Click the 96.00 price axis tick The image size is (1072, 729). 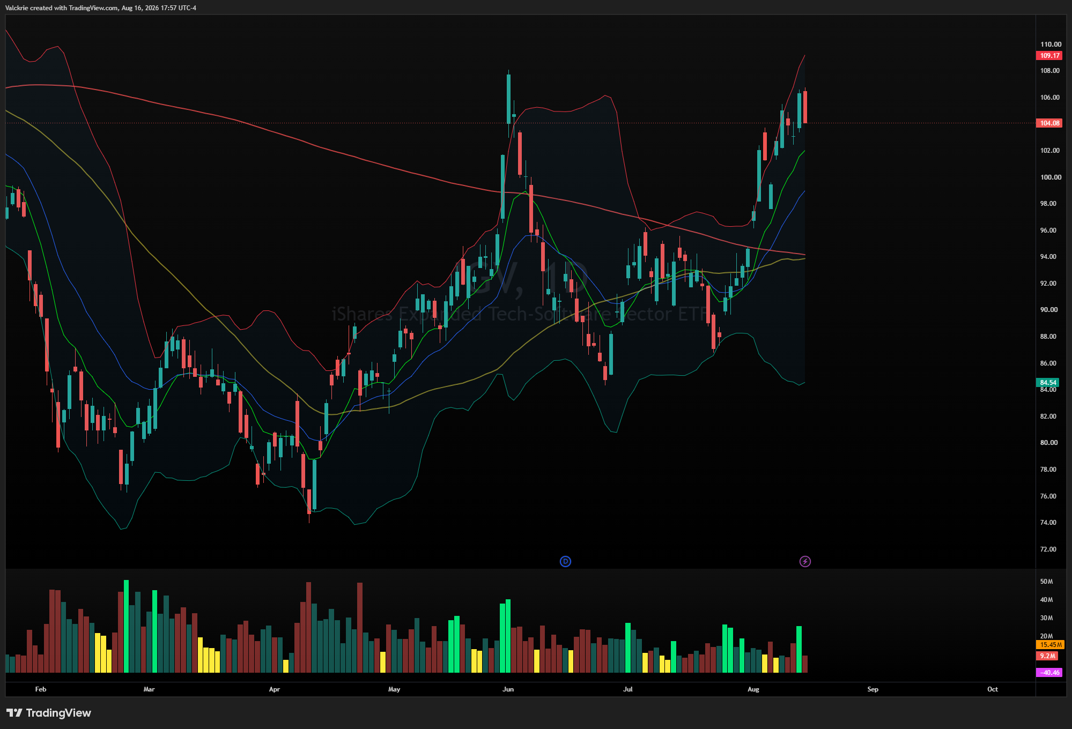(1048, 230)
